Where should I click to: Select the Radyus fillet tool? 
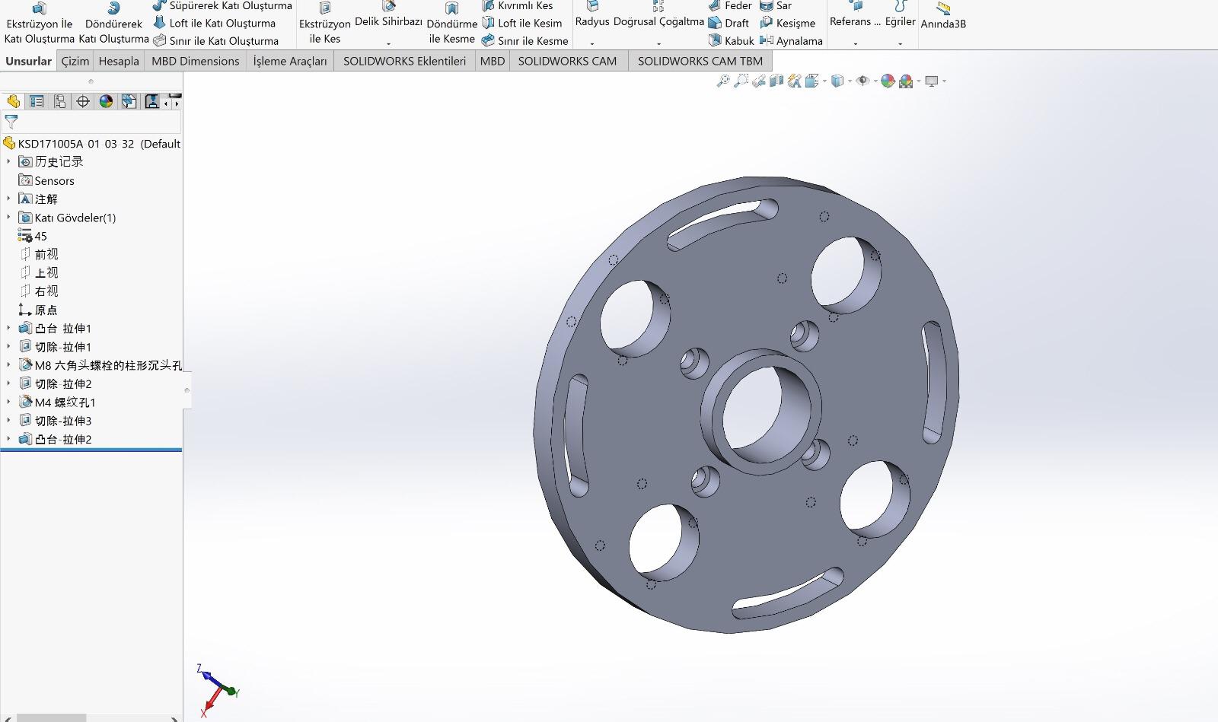(592, 15)
